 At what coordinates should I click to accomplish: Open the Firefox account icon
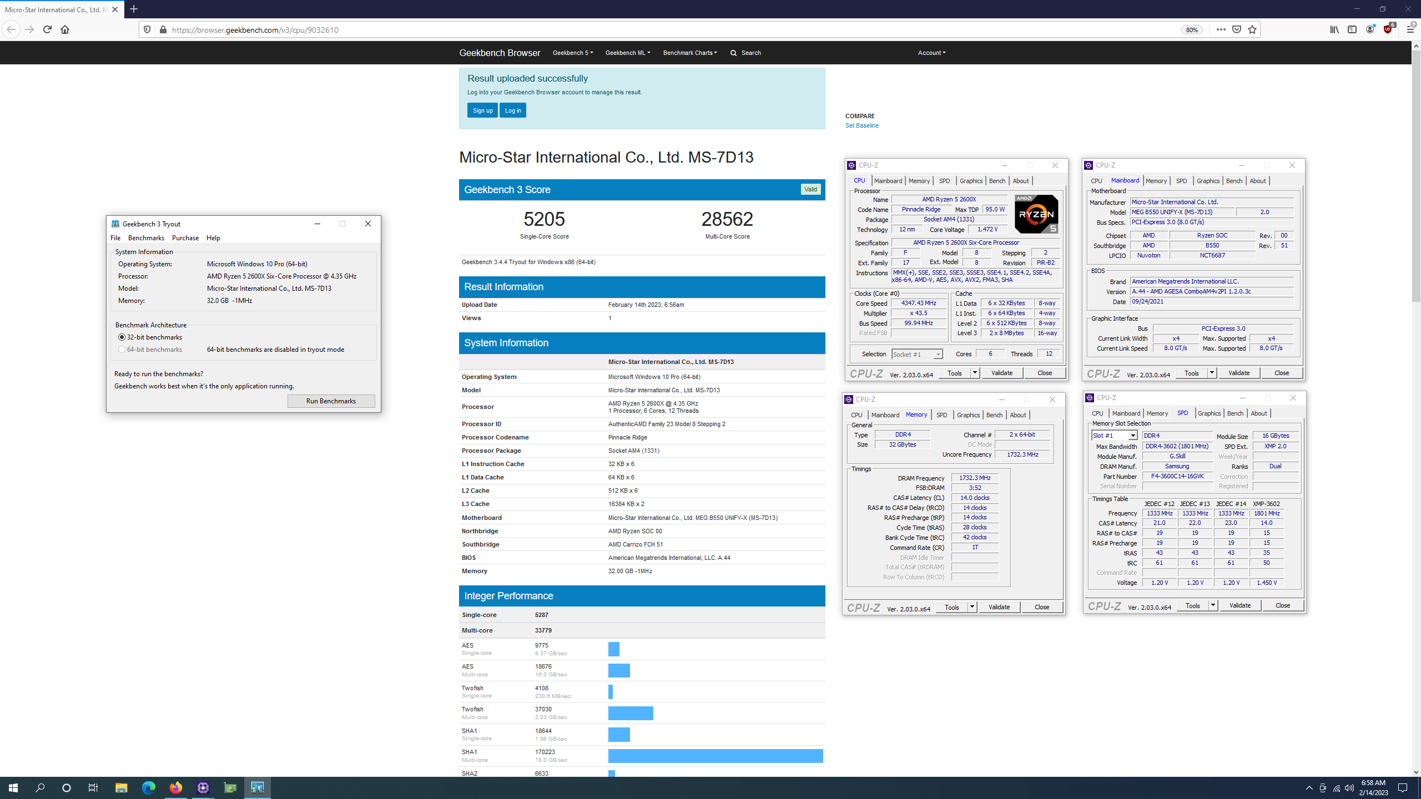tap(1370, 29)
